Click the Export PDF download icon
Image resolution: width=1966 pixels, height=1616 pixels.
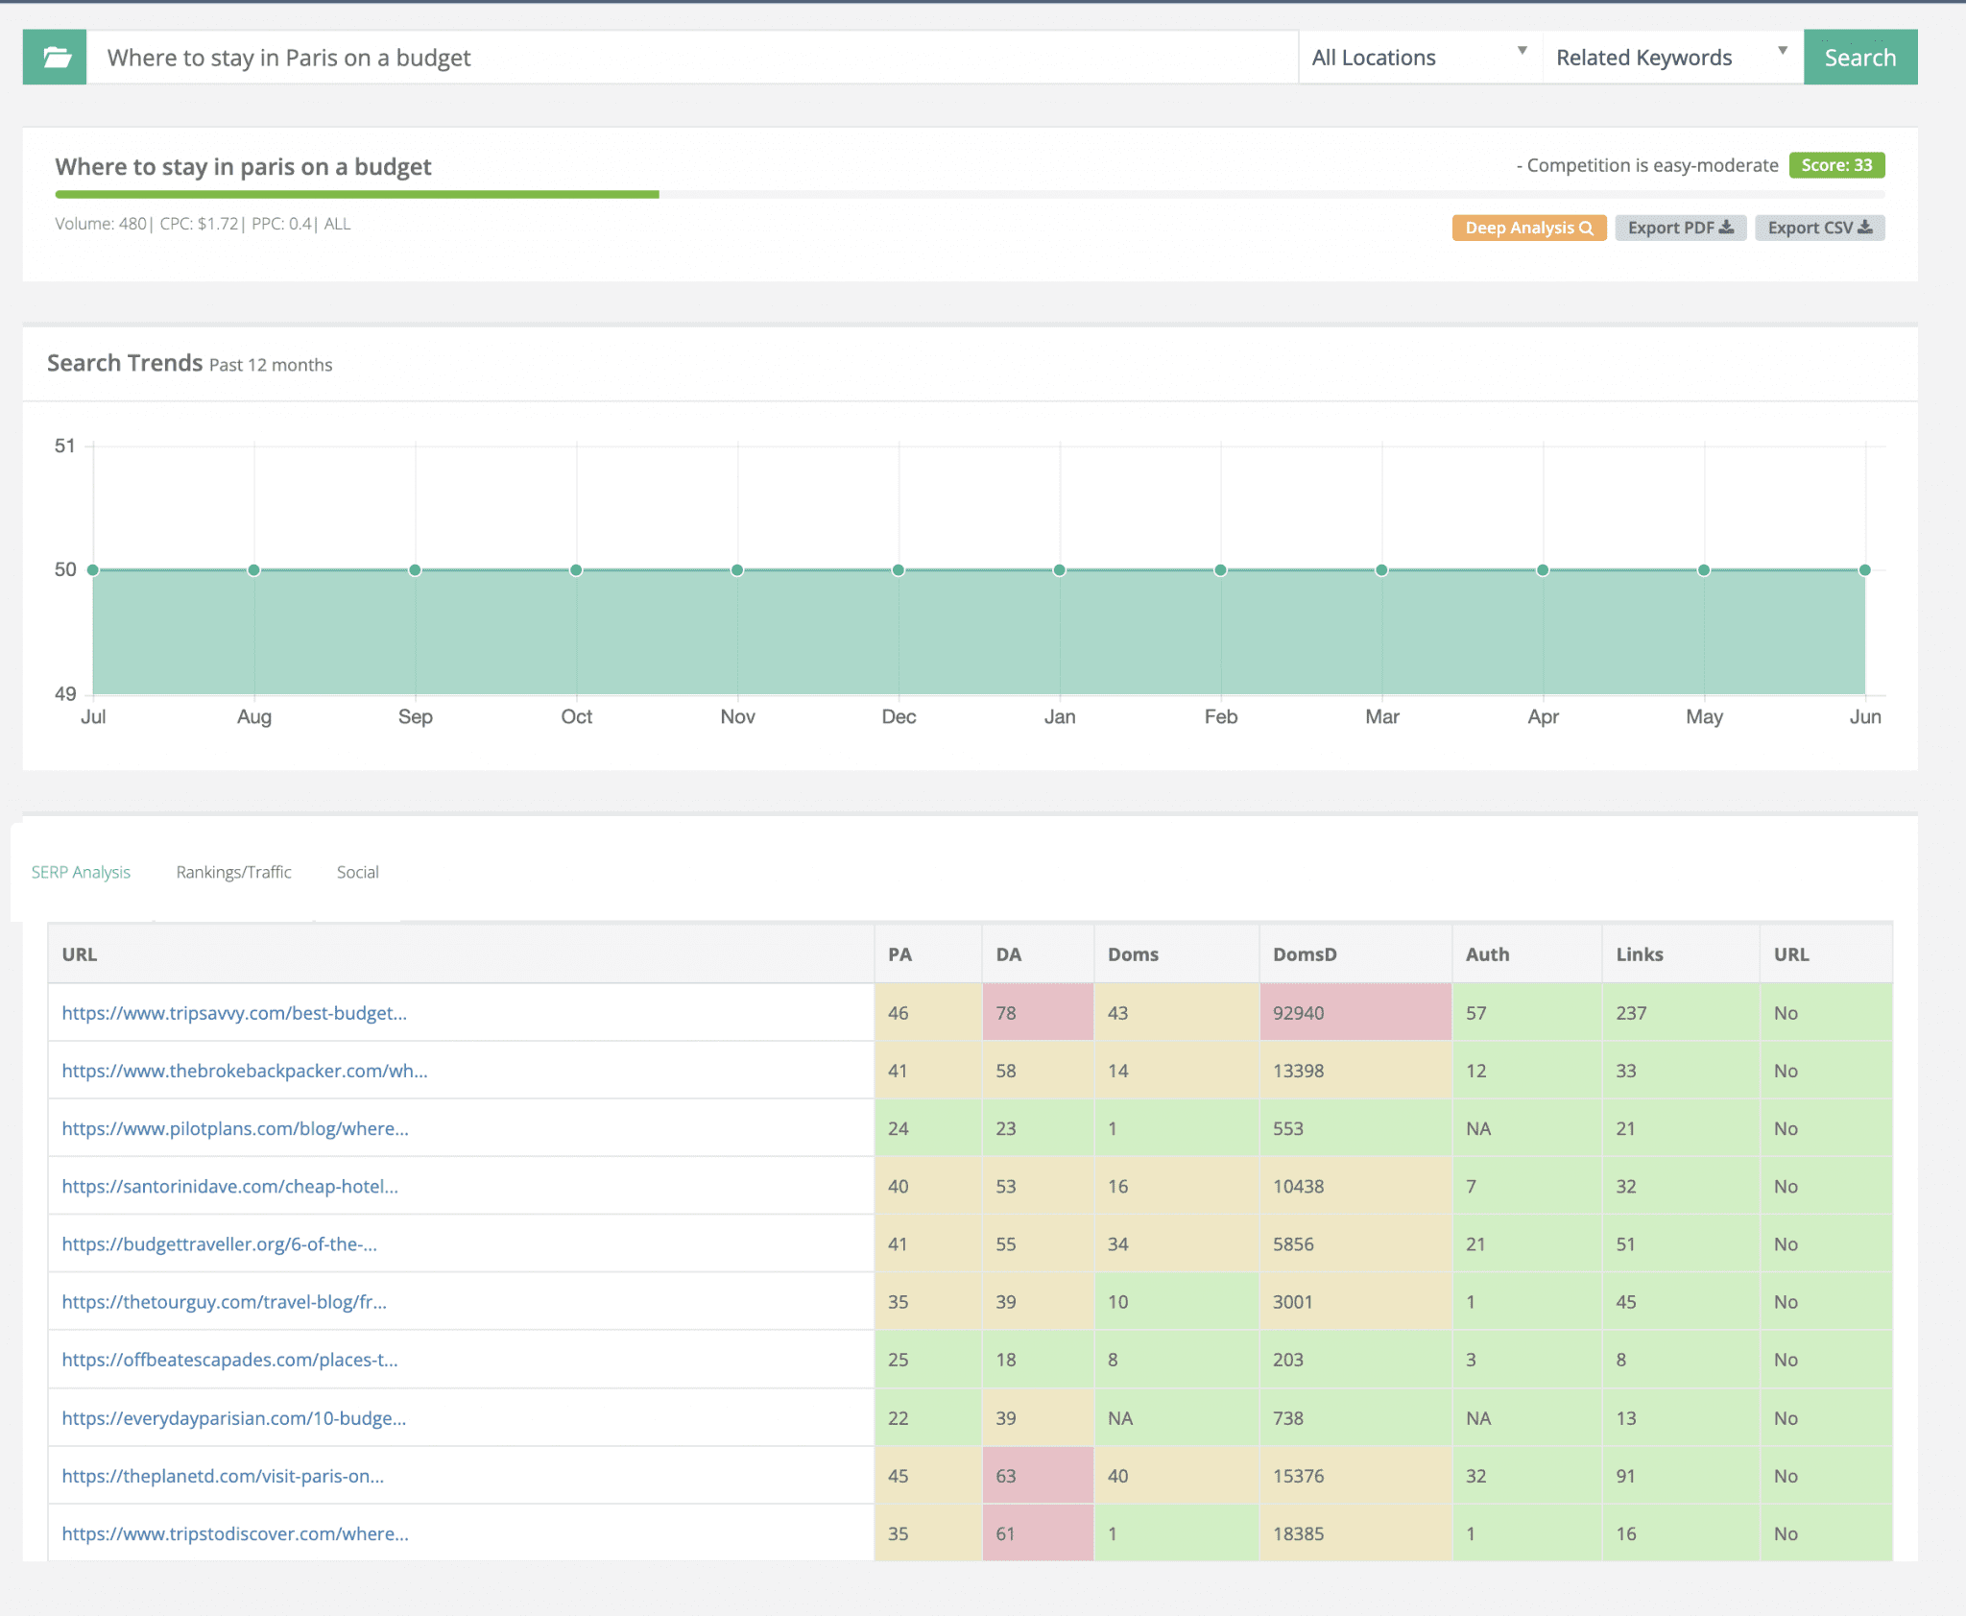click(x=1726, y=228)
